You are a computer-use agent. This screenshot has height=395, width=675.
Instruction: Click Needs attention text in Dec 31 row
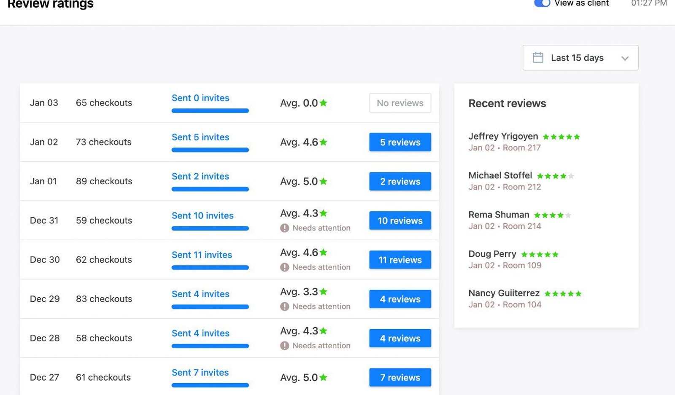tap(321, 228)
